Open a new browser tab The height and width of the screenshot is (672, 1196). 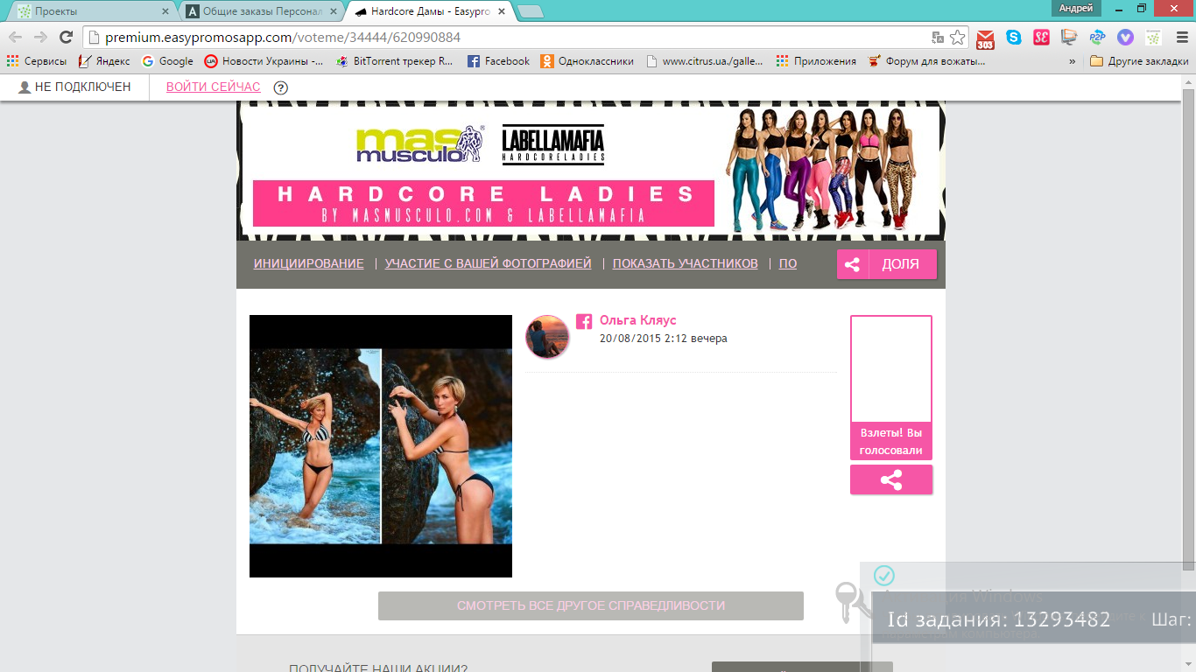pos(531,11)
